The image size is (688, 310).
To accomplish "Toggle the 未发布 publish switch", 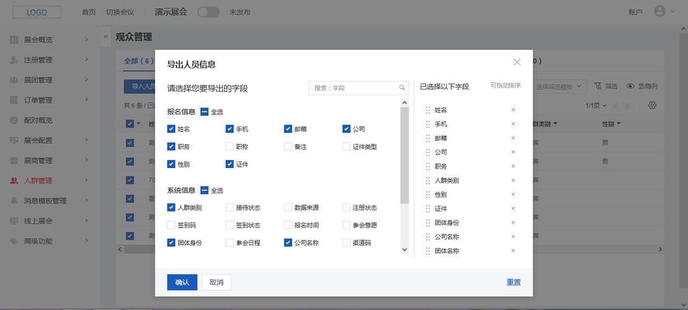I will 208,12.
